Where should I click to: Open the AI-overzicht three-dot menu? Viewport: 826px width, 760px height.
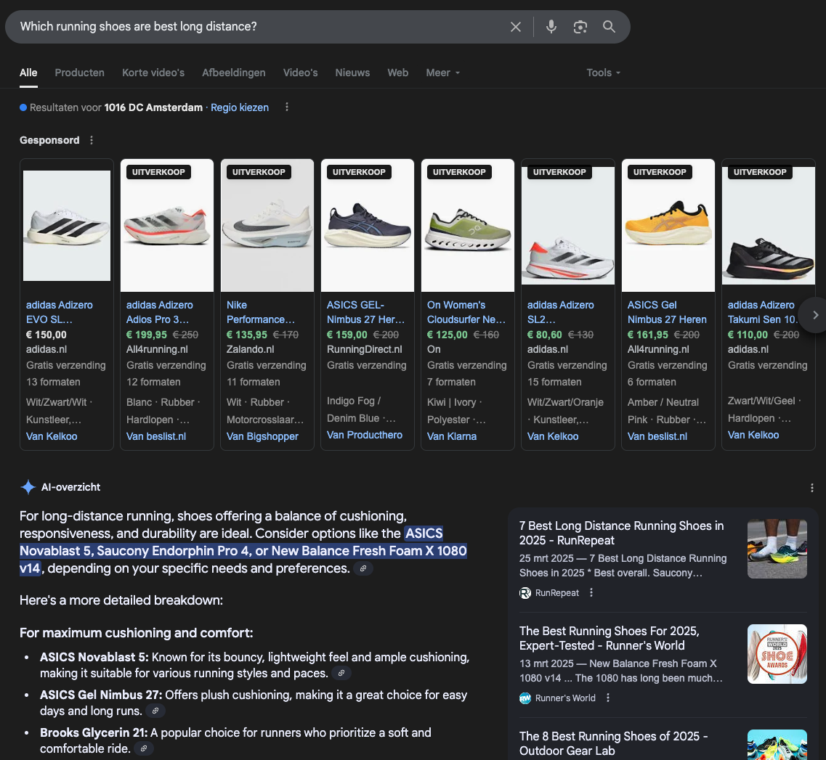811,488
